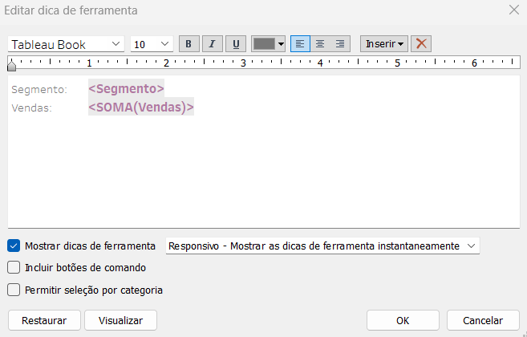Expand font color dropdown arrow
This screenshot has width=527, height=337.
tap(281, 44)
